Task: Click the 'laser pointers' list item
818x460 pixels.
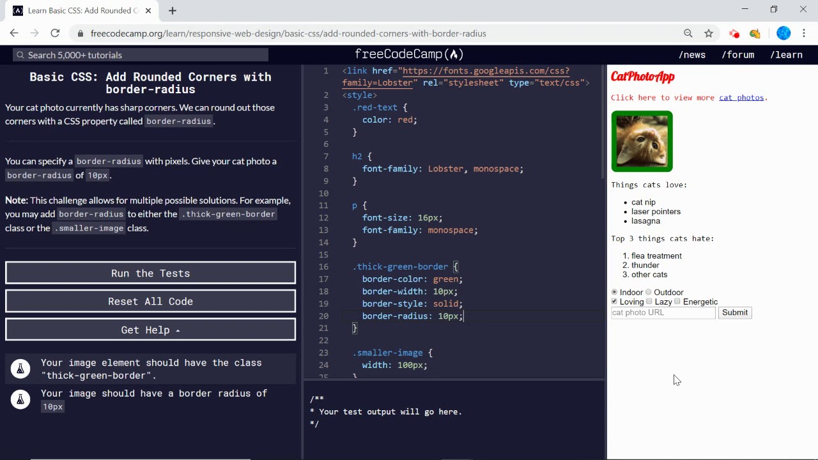Action: click(x=656, y=211)
